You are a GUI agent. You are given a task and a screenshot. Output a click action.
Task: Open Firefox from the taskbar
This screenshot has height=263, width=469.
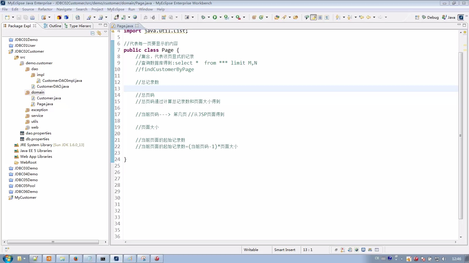76,259
